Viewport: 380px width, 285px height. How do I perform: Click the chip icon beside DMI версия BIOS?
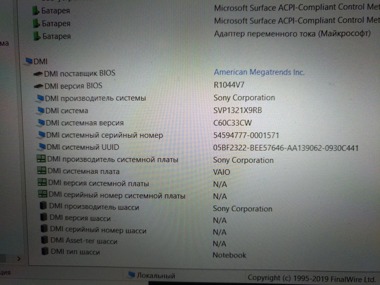[39, 86]
